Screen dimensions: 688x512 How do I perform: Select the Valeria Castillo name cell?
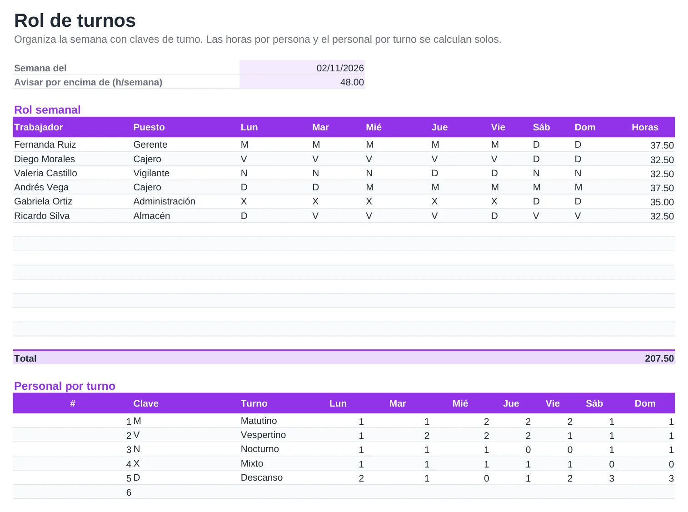coord(45,173)
